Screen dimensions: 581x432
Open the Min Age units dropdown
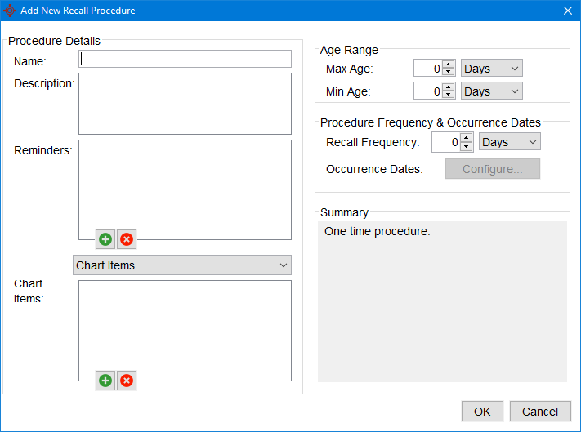coord(492,91)
